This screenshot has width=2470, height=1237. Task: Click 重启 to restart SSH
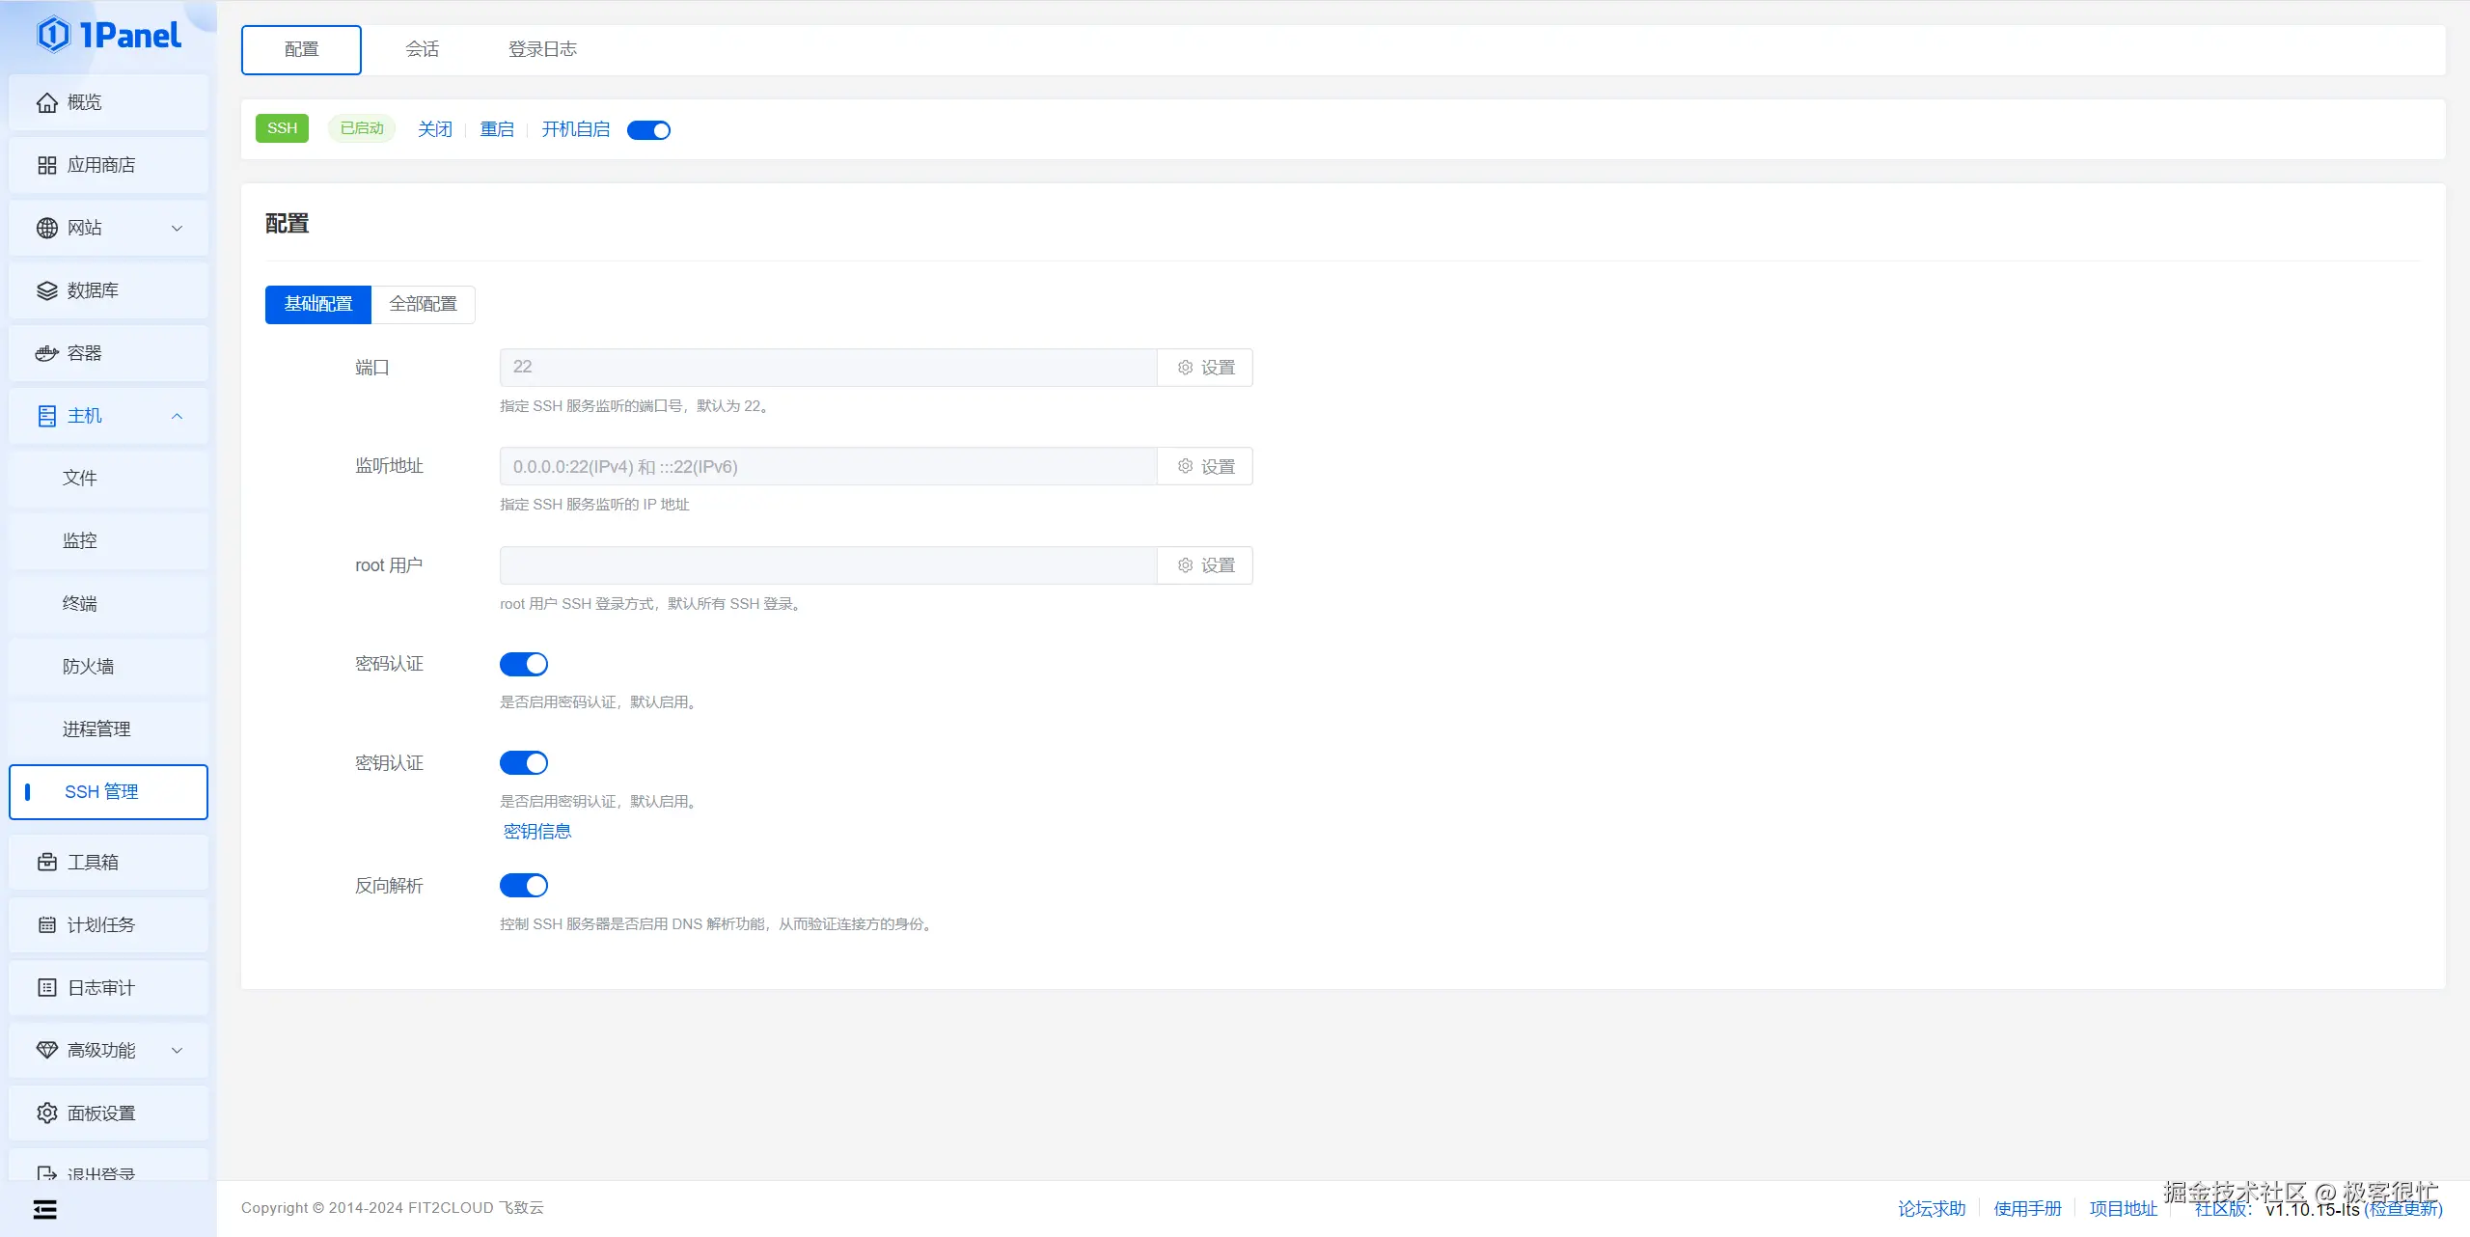[x=497, y=129]
